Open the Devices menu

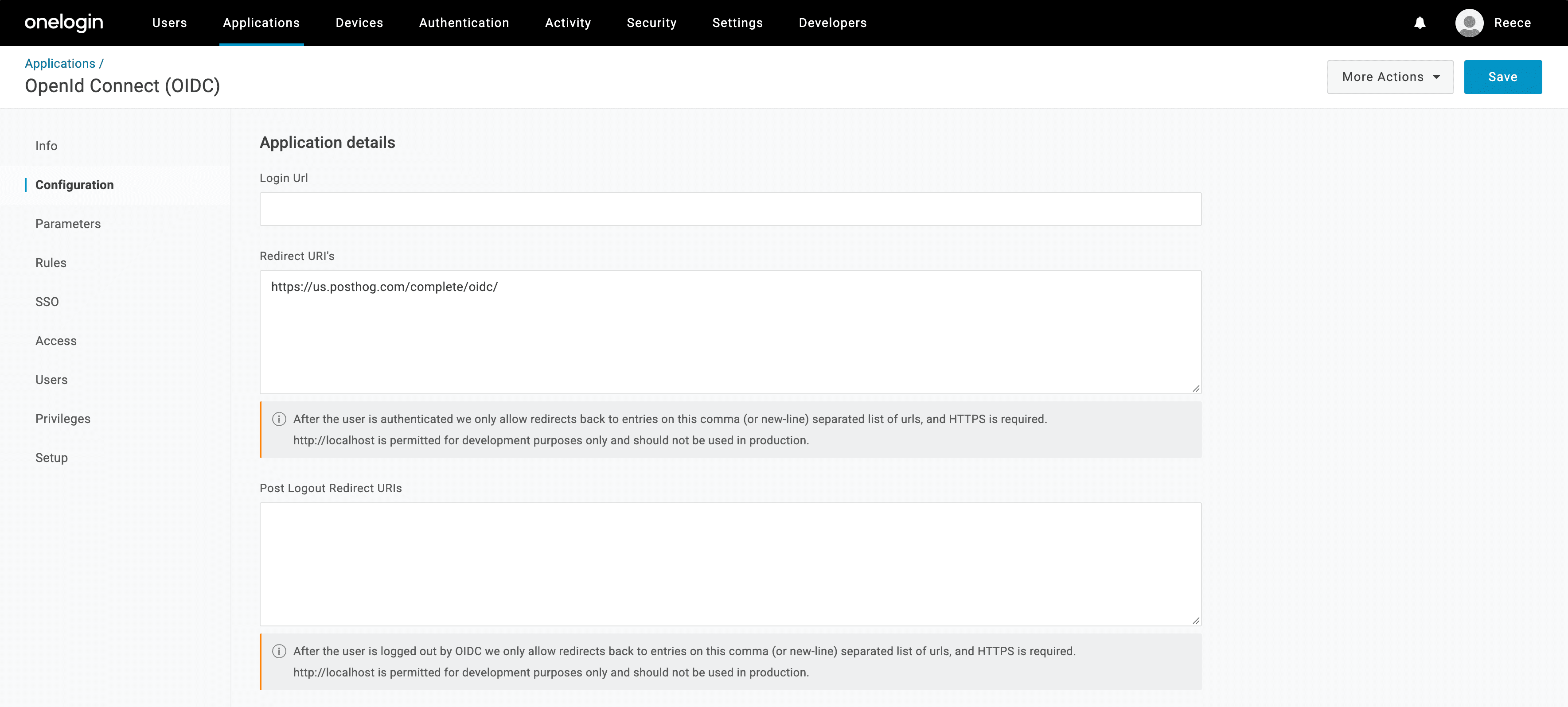click(x=359, y=23)
